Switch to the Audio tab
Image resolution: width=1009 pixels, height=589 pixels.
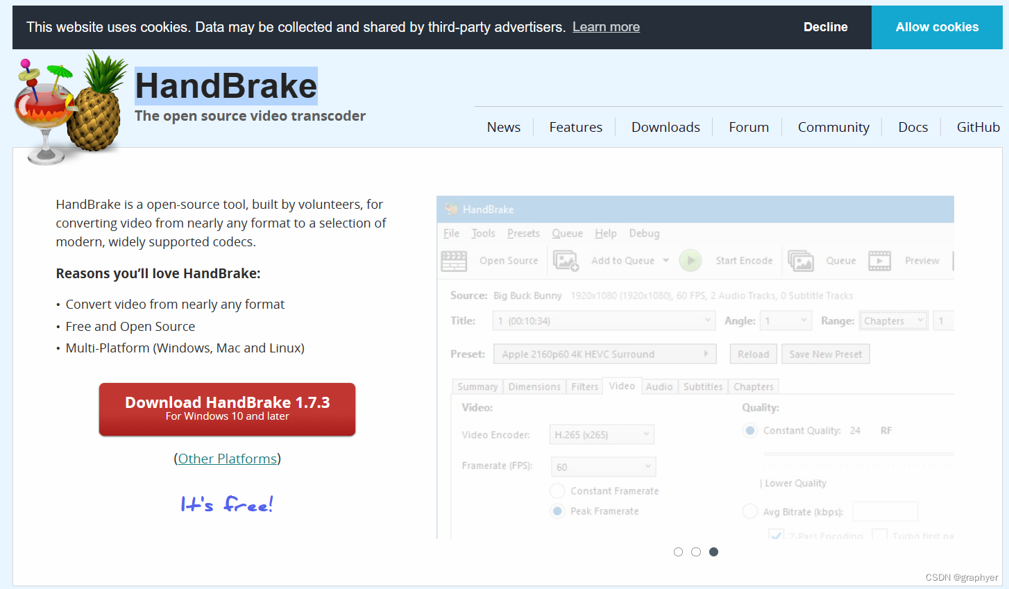tap(659, 386)
